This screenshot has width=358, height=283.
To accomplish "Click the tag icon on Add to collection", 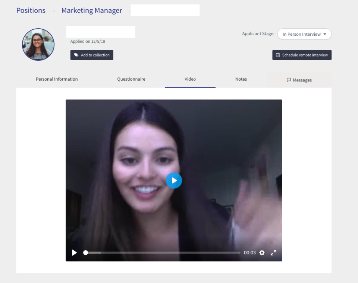I will point(76,55).
